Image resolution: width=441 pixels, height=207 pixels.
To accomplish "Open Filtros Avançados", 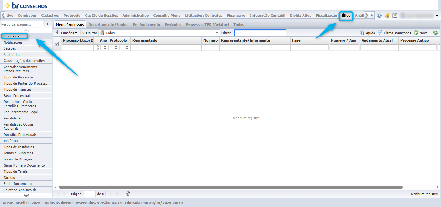I will [394, 33].
